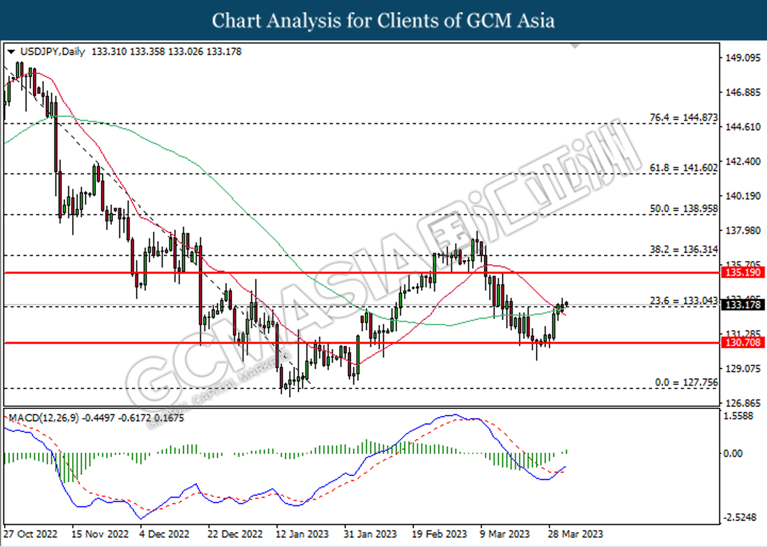This screenshot has height=547, width=767.
Task: Click the MACD 1.5588 scale value
Action: click(739, 416)
